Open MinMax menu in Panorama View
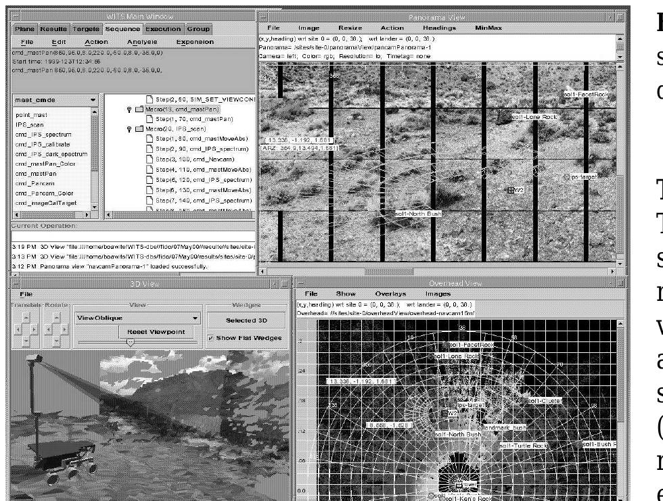 (x=488, y=28)
